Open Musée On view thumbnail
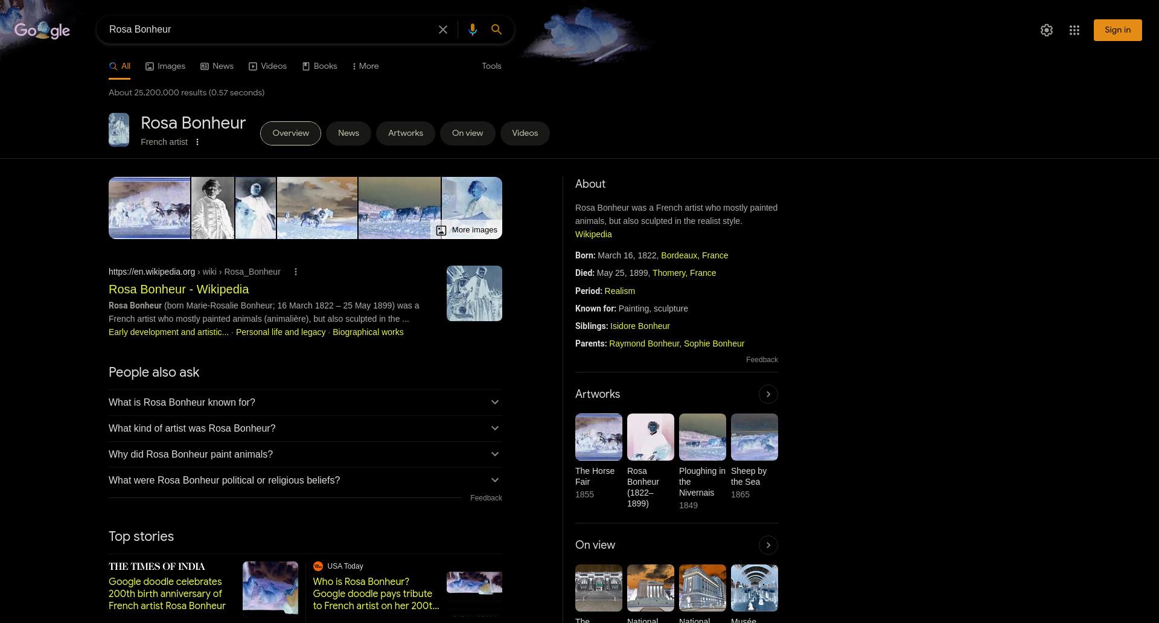 [x=755, y=588]
